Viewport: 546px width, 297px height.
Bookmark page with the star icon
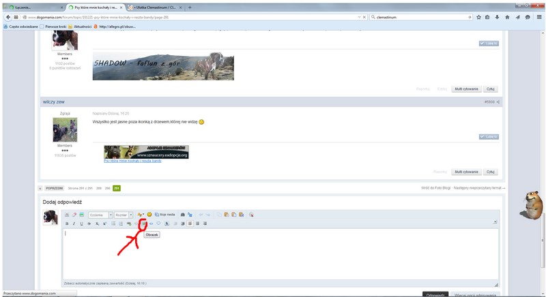pos(478,17)
